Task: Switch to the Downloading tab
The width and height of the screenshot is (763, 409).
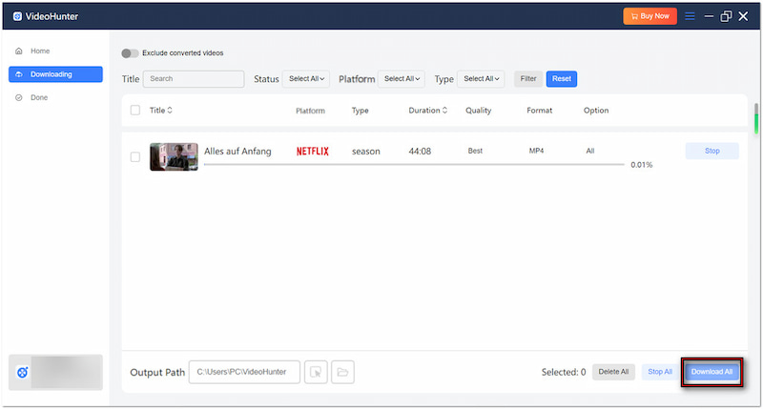Action: [x=55, y=74]
